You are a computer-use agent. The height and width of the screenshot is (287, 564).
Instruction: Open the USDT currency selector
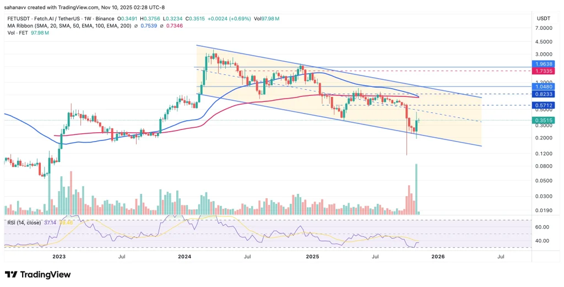[544, 19]
